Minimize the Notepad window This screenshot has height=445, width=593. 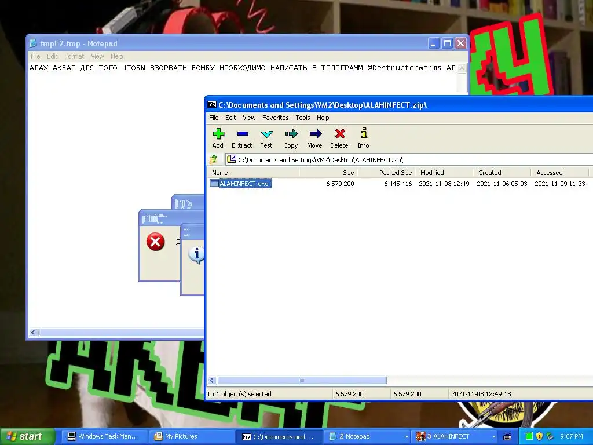[433, 43]
